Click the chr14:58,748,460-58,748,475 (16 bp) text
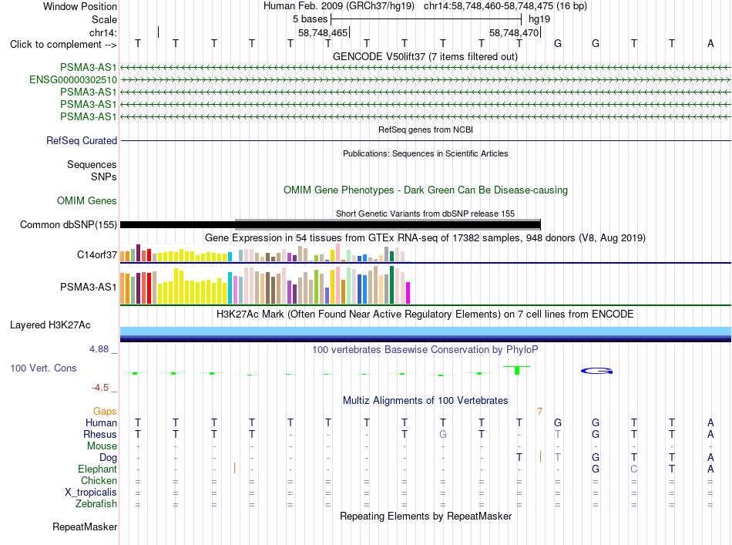 [x=505, y=6]
